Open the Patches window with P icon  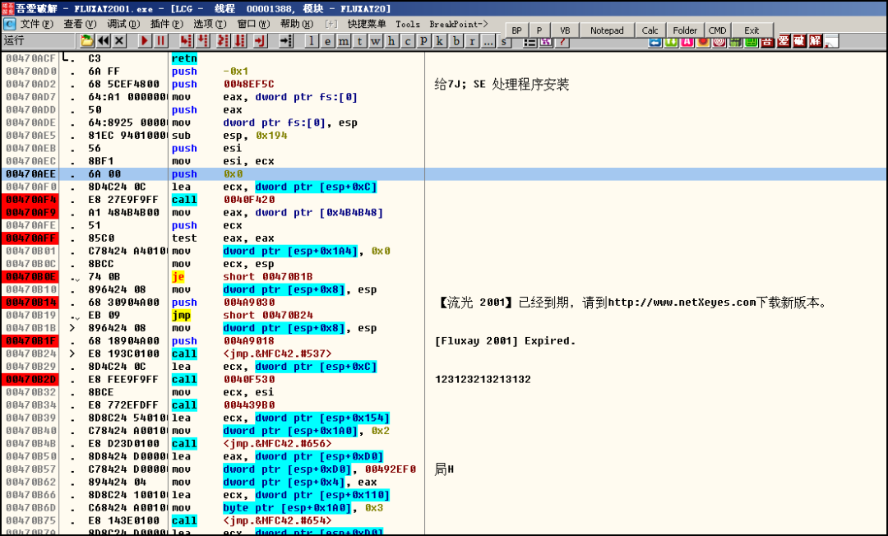423,41
